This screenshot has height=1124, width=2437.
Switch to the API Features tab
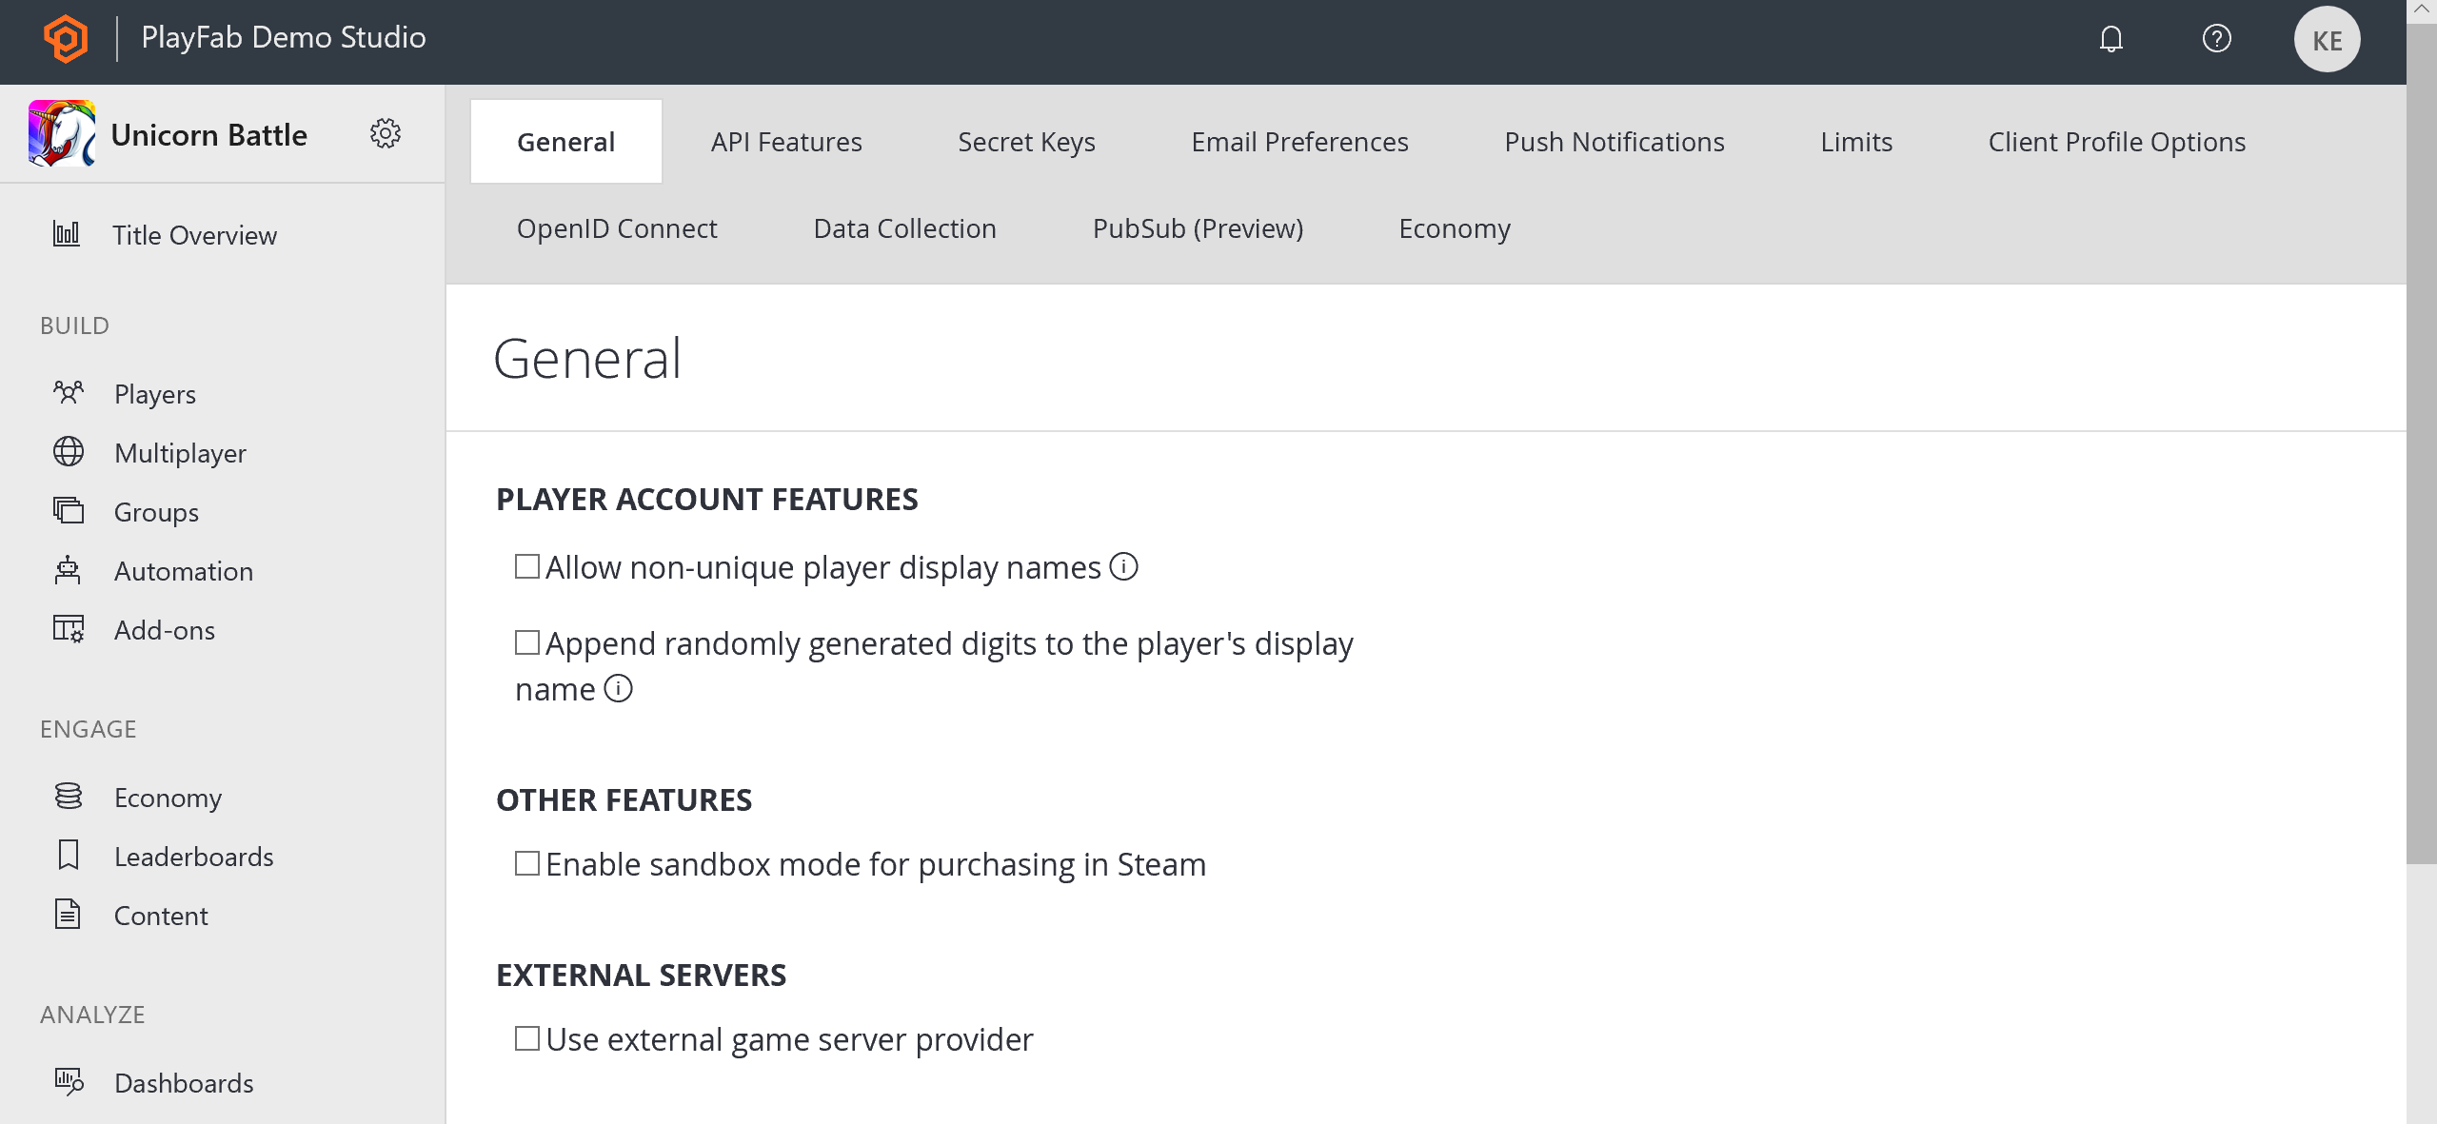click(x=786, y=140)
